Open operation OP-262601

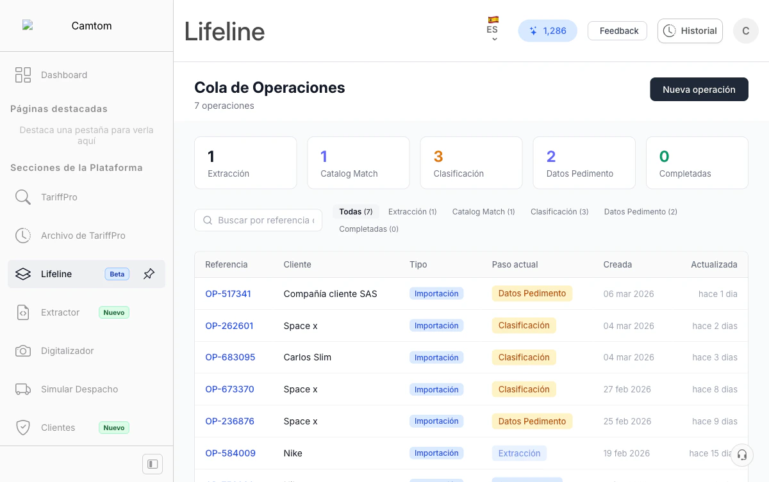point(229,325)
